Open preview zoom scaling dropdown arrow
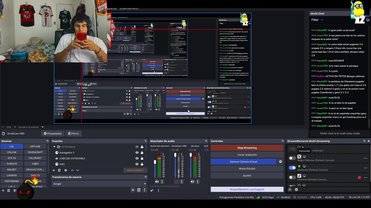Screen dimensions: 371x208 coord(42,127)
